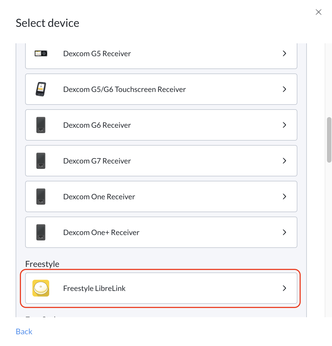Click chevron arrow for Dexcom One+ Receiver

click(284, 232)
